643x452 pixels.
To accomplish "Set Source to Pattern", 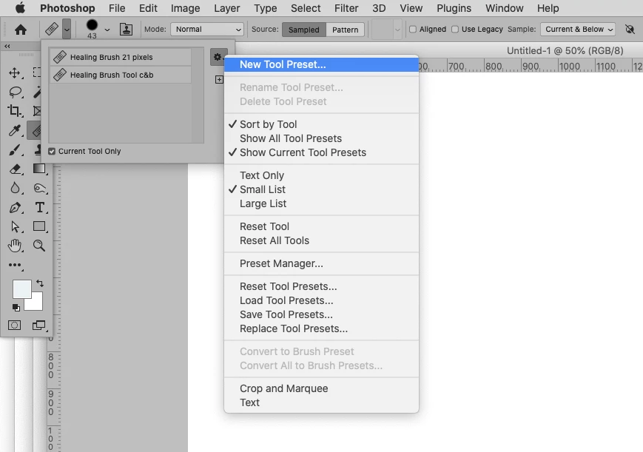I will 346,30.
